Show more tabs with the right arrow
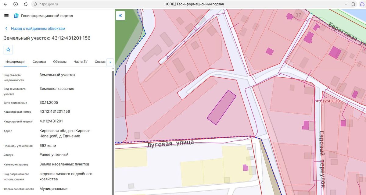Image resolution: width=366 pixels, height=195 pixels. click(x=110, y=62)
